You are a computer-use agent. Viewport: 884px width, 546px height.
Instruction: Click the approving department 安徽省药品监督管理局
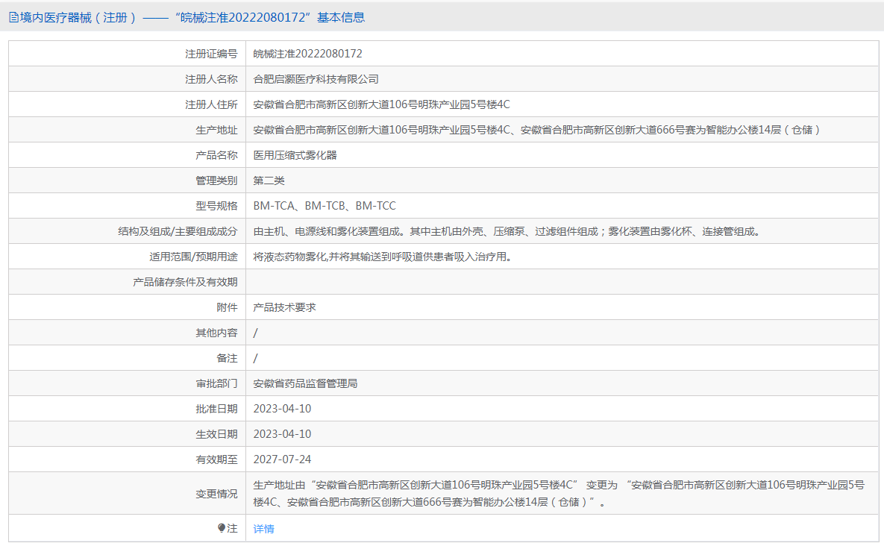tap(305, 383)
